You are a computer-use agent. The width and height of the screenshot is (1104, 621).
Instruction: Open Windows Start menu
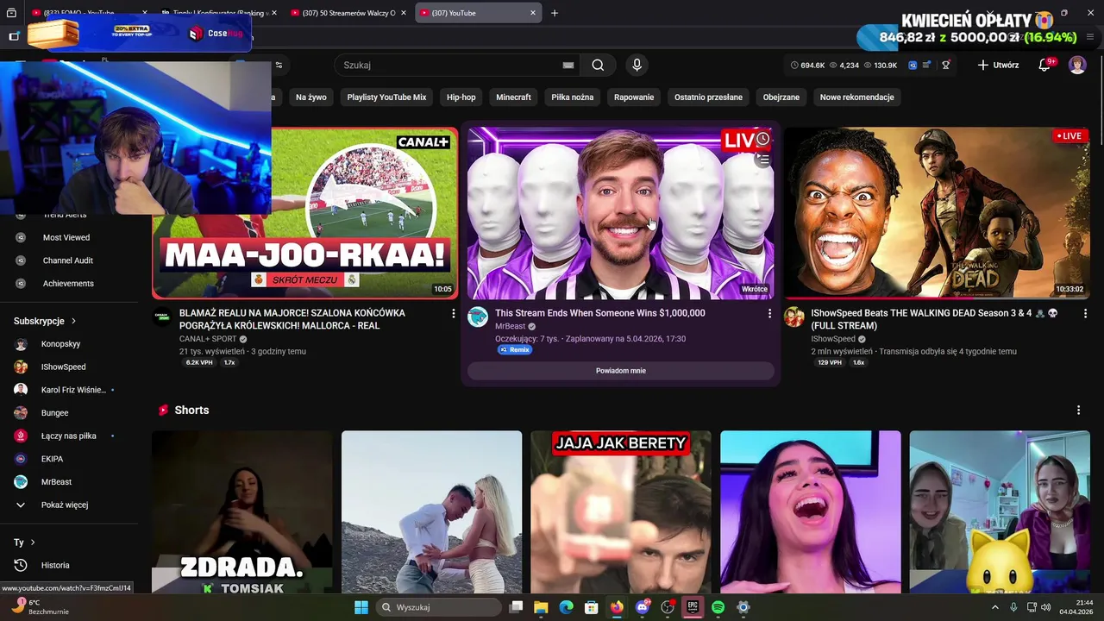point(361,607)
